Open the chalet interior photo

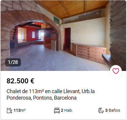(x=63, y=35)
